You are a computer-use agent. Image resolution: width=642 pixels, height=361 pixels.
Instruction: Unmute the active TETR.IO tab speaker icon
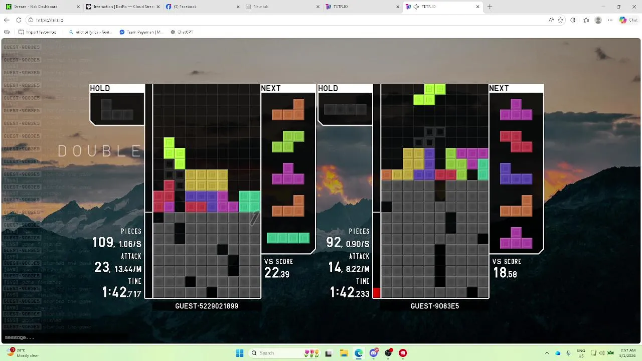click(x=416, y=7)
